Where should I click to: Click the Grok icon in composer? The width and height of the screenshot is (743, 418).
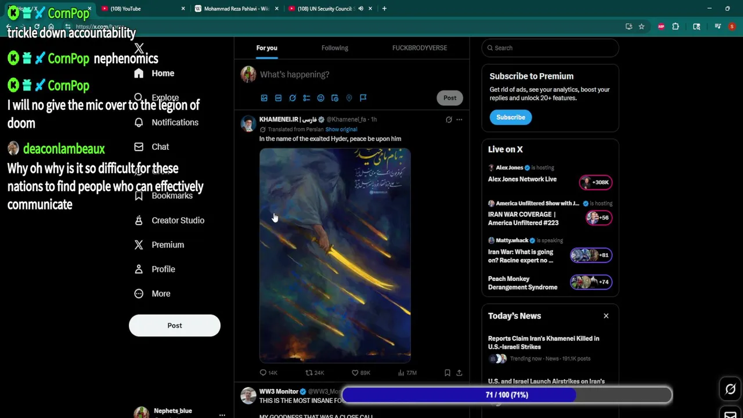coord(293,98)
